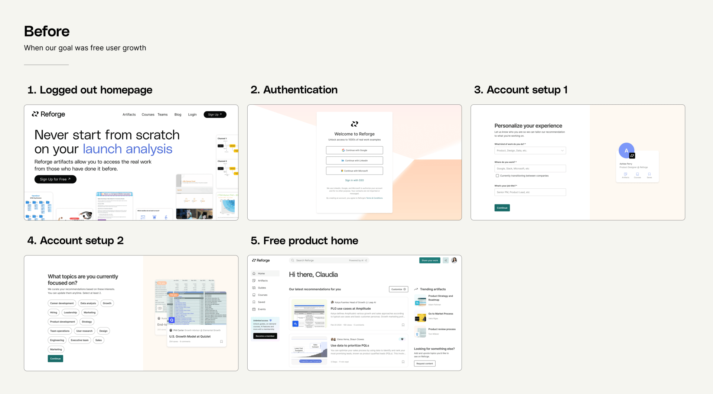Click Continue with LinkedIn
Screen dimensions: 713x394
tap(354, 160)
